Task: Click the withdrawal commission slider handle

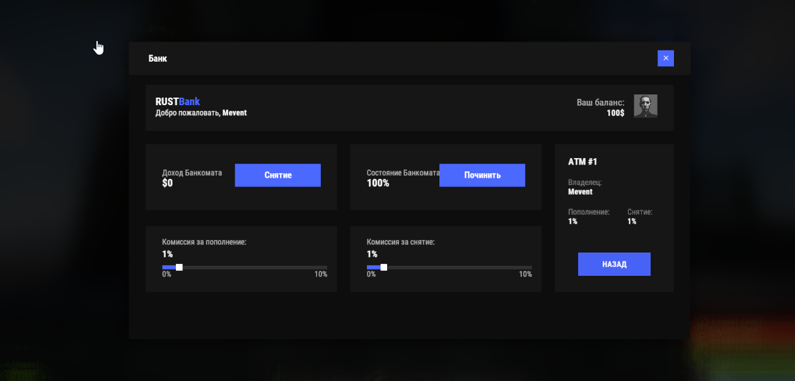Action: tap(384, 268)
